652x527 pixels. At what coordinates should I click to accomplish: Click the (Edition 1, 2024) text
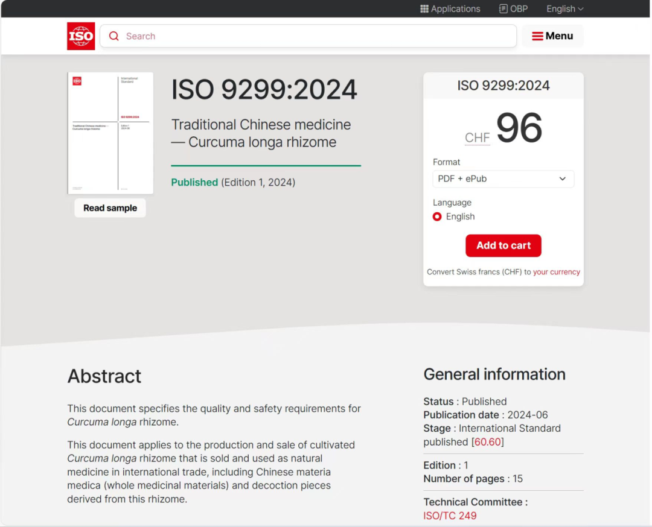tap(258, 182)
